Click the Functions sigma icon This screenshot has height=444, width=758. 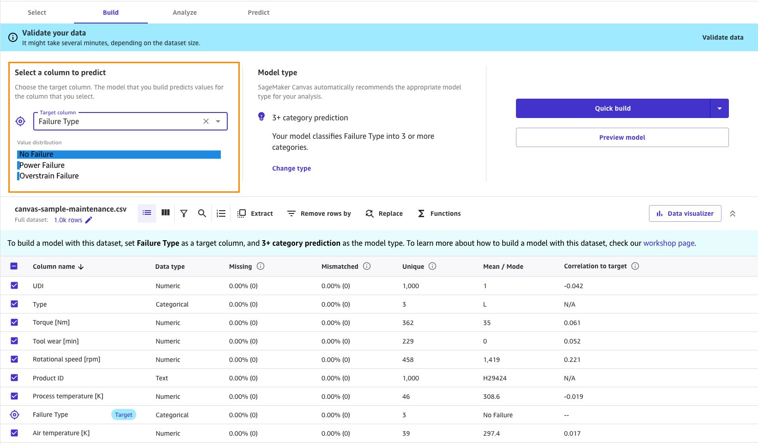[x=421, y=213]
